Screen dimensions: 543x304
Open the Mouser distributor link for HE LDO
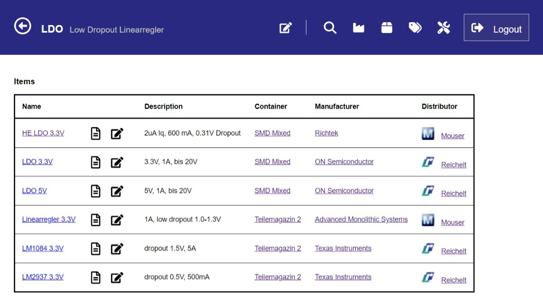coord(453,136)
